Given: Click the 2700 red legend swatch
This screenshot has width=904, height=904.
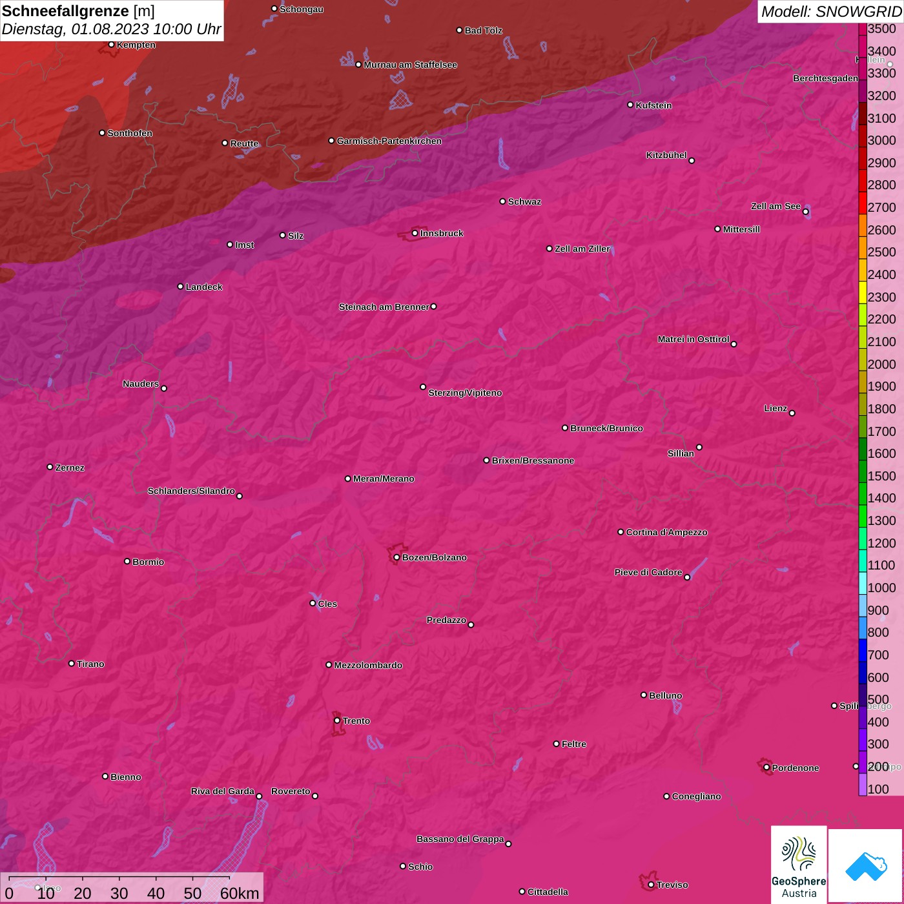Looking at the screenshot, I should coord(862,203).
